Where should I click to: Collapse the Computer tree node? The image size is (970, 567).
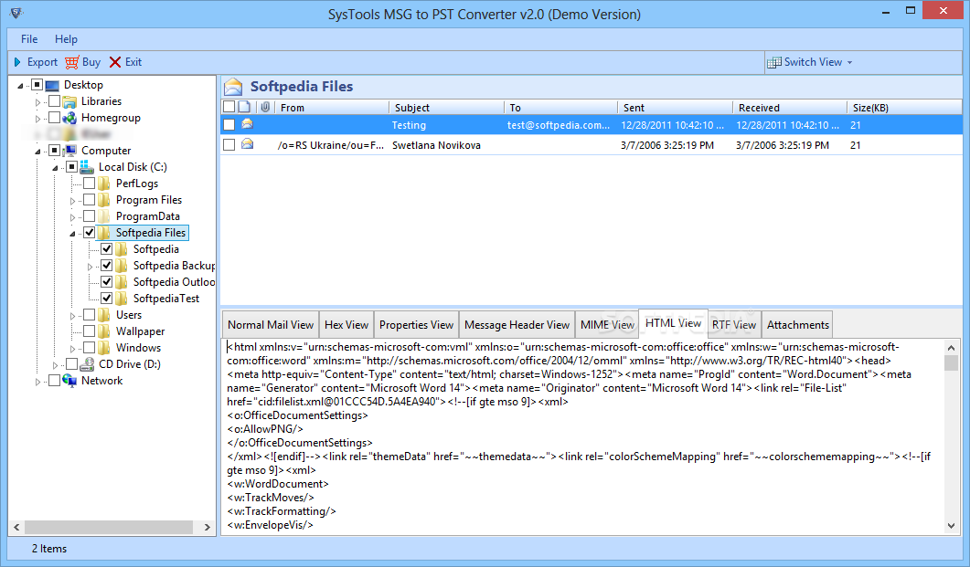click(37, 152)
